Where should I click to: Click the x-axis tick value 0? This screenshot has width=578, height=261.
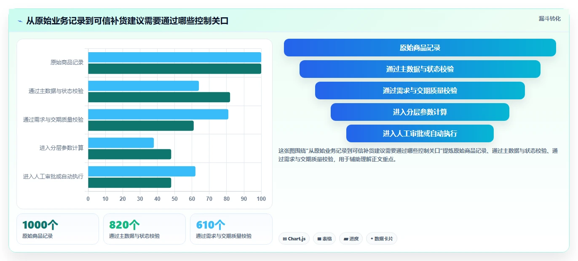(x=88, y=199)
